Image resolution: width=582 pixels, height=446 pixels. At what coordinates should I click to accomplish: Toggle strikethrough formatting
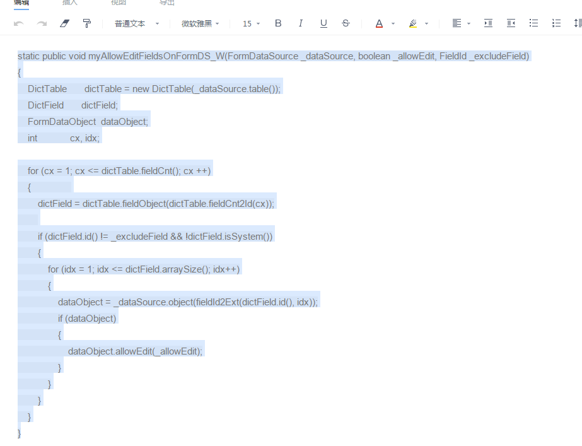point(346,23)
